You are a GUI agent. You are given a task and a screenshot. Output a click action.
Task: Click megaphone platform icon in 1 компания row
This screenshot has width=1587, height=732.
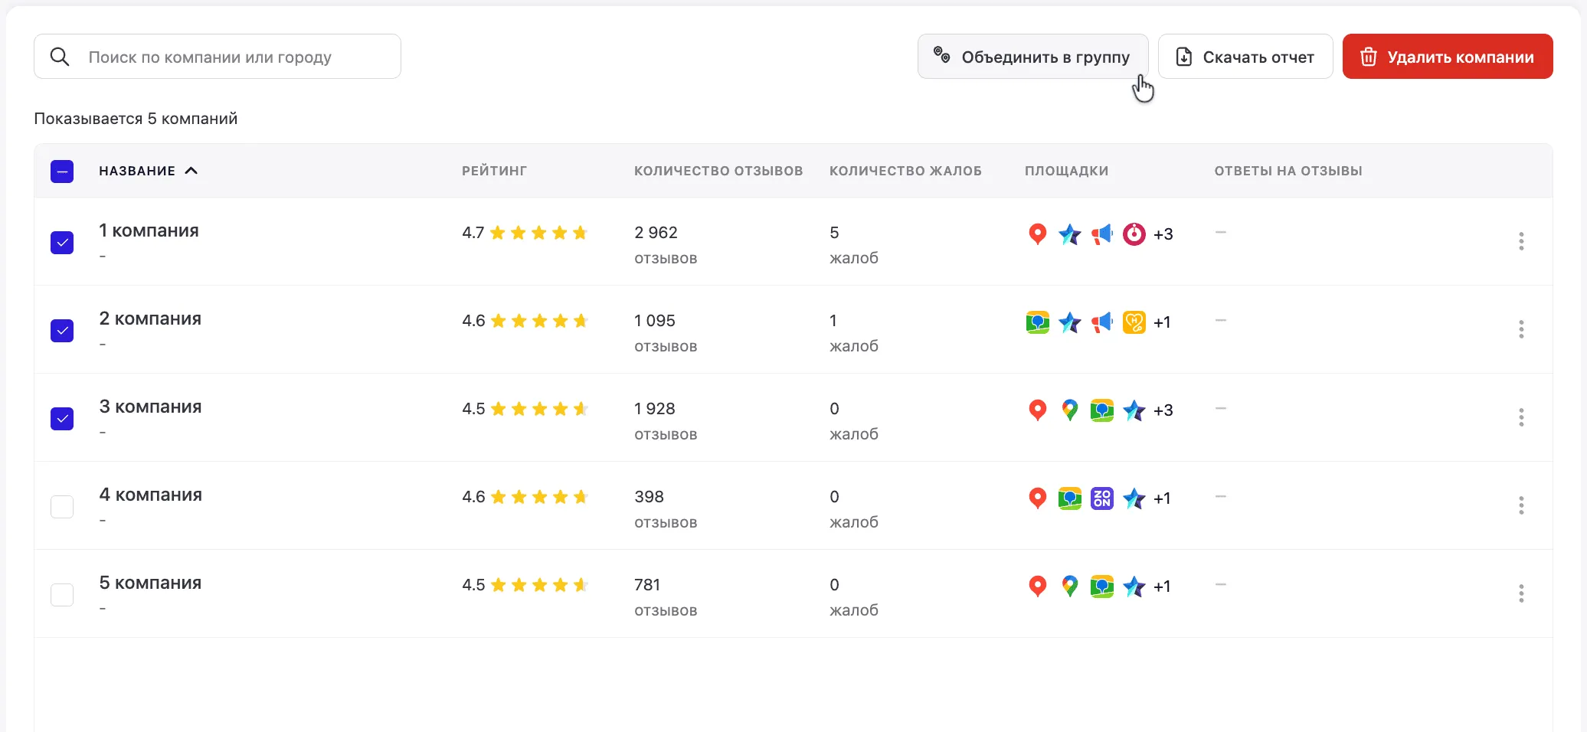[x=1101, y=234]
